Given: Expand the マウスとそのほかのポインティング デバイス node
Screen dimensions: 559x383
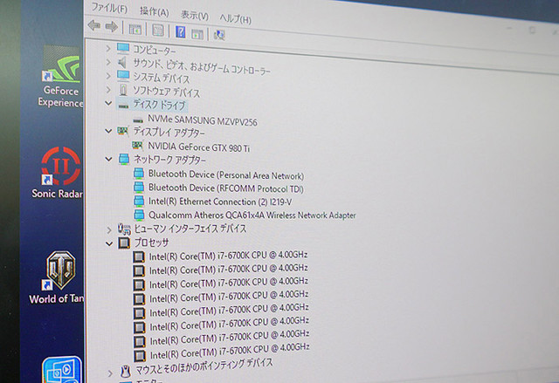Looking at the screenshot, I should point(110,373).
